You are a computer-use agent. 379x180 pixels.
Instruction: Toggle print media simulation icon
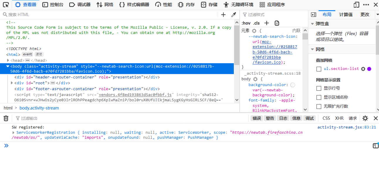(277, 23)
